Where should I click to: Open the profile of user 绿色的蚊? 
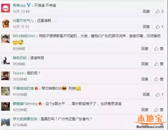coord(20,58)
